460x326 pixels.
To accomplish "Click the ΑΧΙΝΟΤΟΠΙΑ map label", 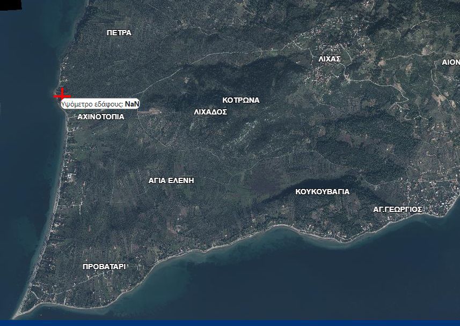I will 100,116.
